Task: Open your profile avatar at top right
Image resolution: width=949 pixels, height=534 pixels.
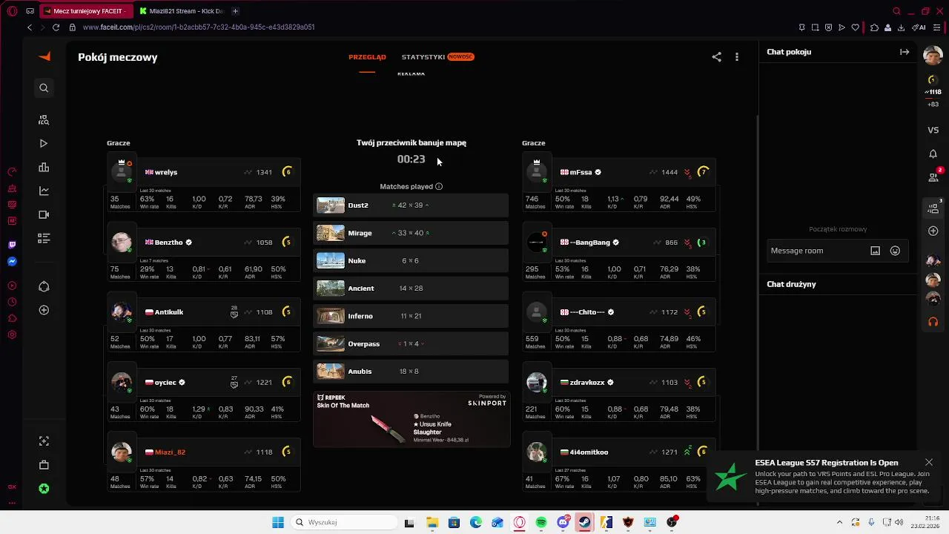Action: click(933, 55)
